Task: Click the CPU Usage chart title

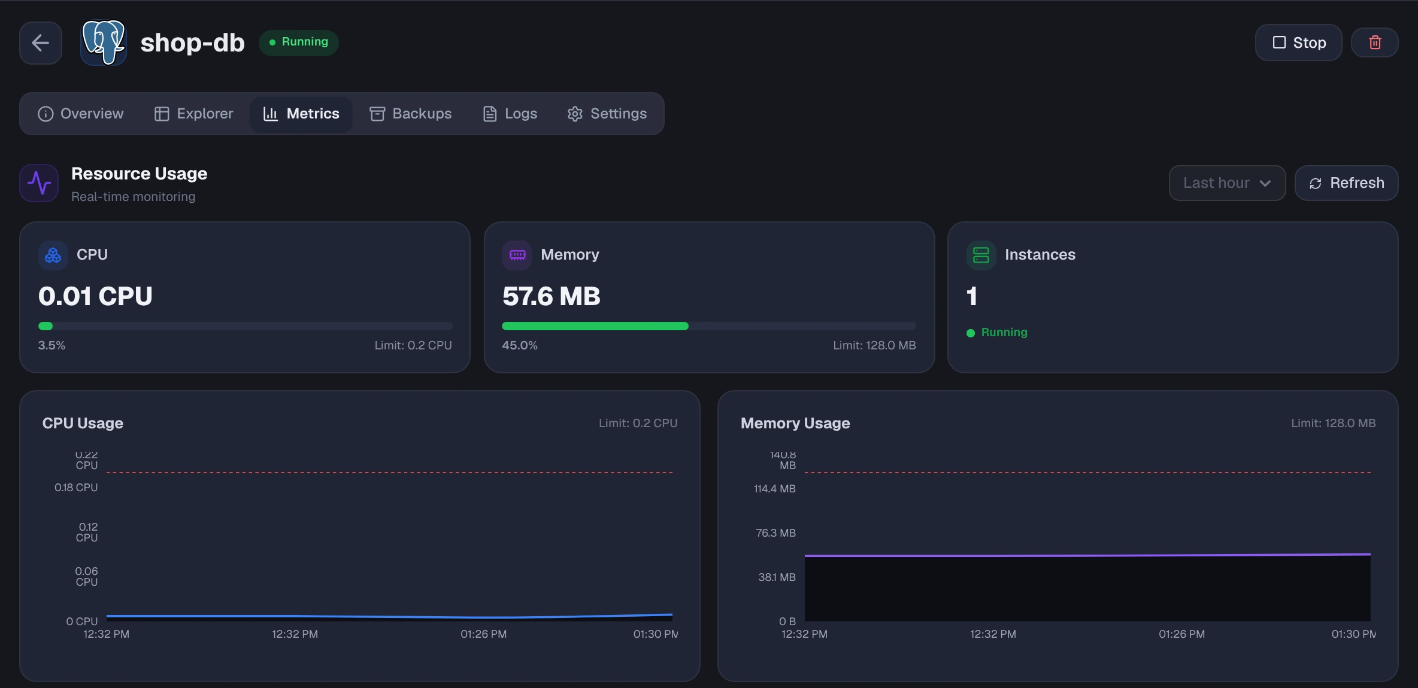Action: pyautogui.click(x=83, y=423)
